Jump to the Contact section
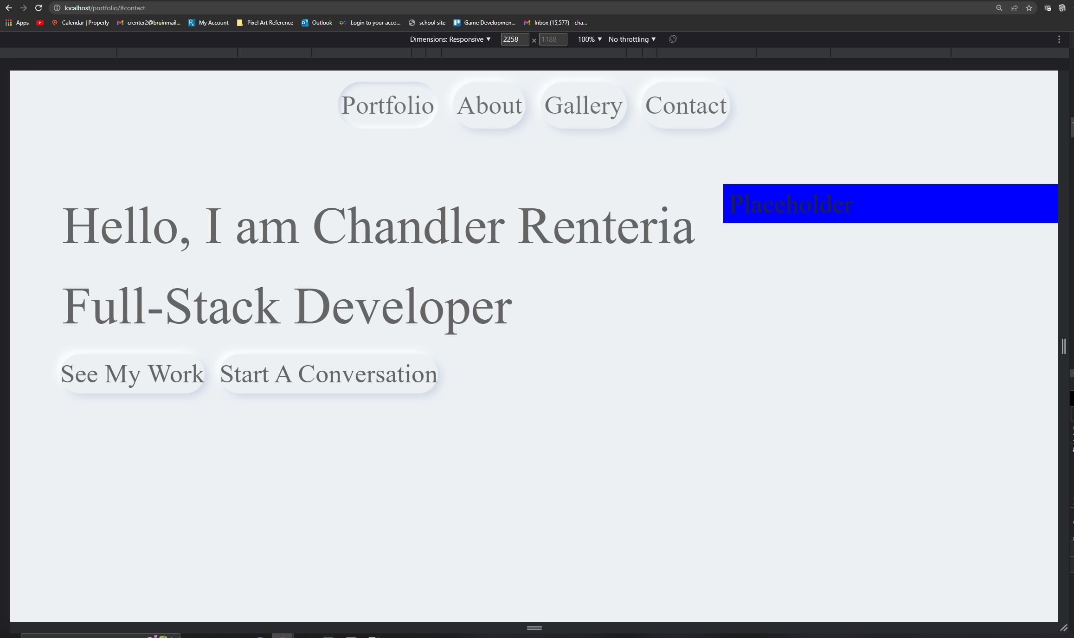This screenshot has height=638, width=1074. (686, 105)
